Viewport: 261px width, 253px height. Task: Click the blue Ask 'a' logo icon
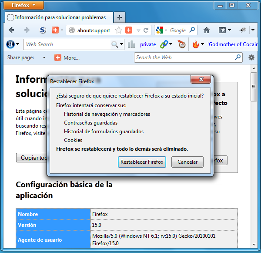click(x=10, y=44)
